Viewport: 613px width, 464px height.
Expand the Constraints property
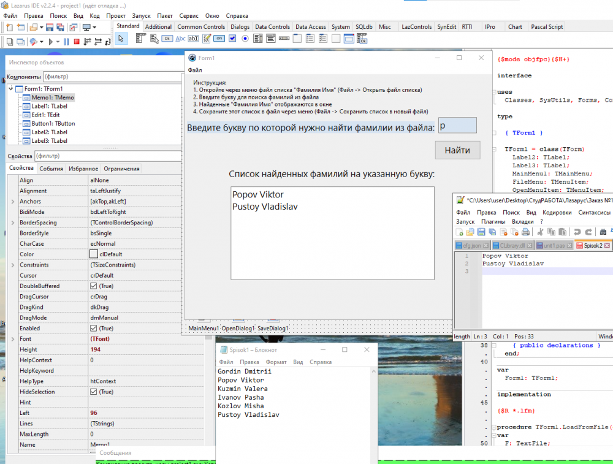click(x=13, y=265)
